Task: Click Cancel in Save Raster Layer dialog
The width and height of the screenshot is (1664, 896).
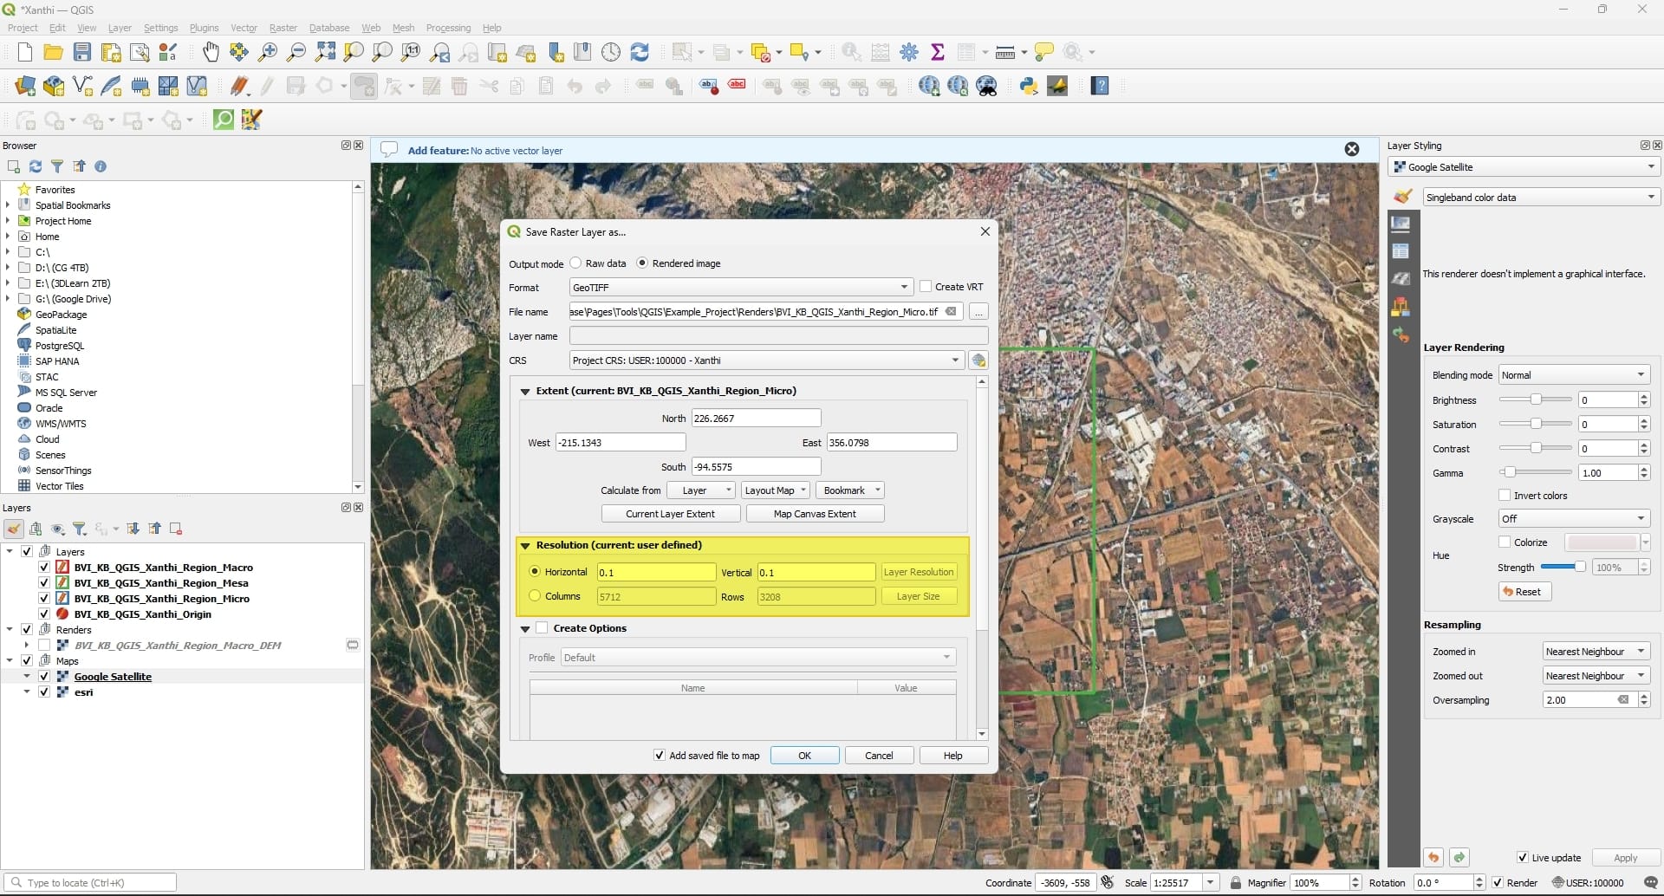Action: tap(879, 756)
